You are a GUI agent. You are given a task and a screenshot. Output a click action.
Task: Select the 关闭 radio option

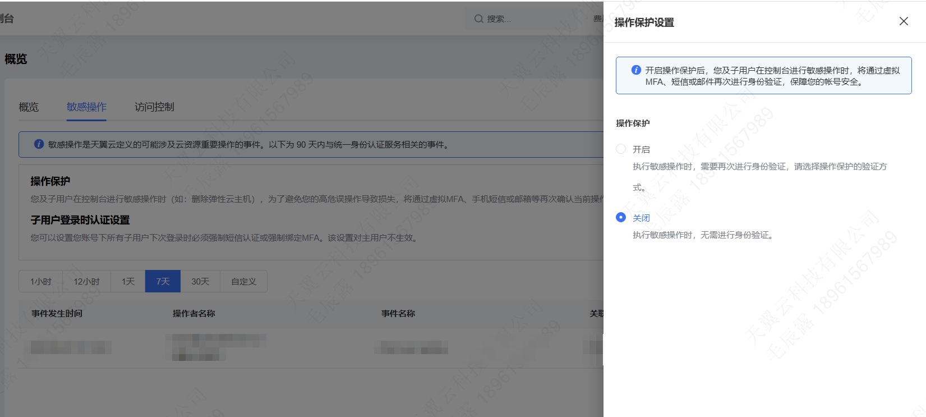tap(621, 217)
